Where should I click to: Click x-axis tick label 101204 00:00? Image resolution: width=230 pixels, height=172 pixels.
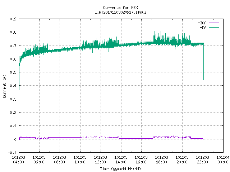[223, 159]
